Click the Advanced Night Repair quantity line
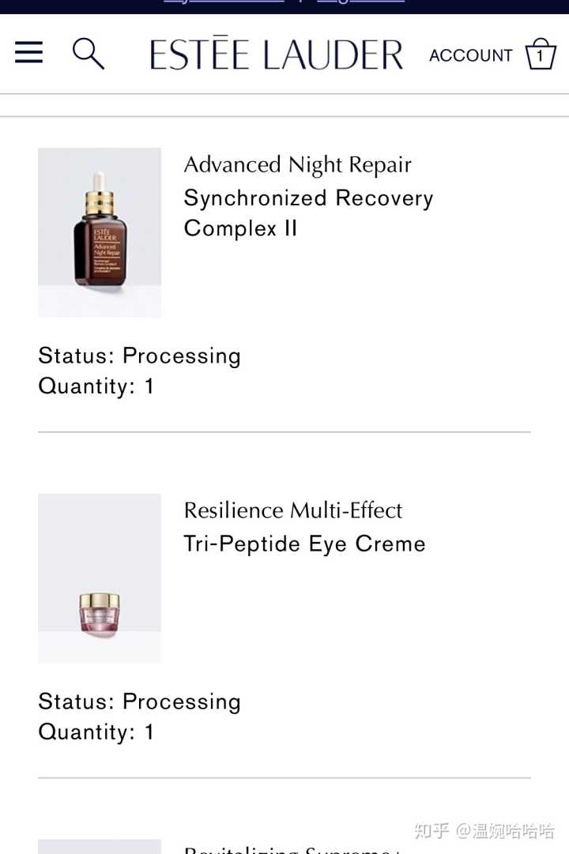The image size is (569, 854). point(96,386)
